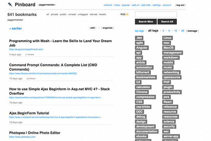211x141 pixels.
Task: Open Command Prompt Commands bookmark title
Action: (x=53, y=67)
